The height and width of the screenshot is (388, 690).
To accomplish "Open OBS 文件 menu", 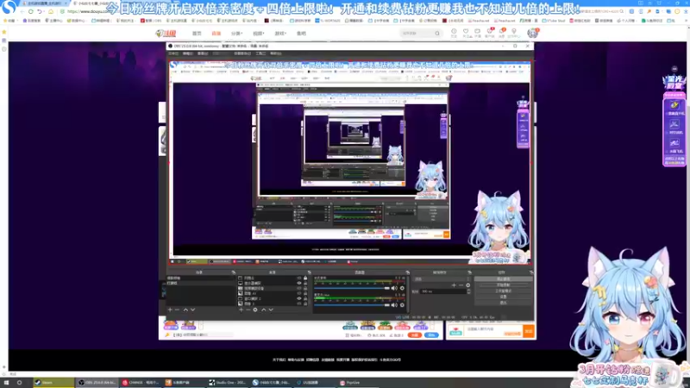I will [173, 53].
